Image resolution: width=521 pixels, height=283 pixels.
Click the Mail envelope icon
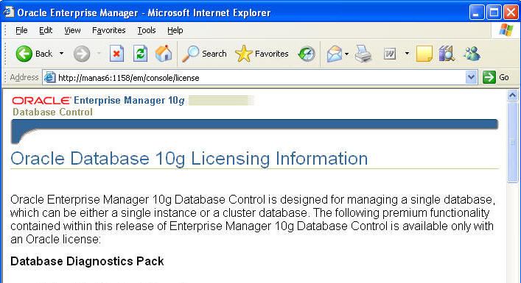[335, 54]
